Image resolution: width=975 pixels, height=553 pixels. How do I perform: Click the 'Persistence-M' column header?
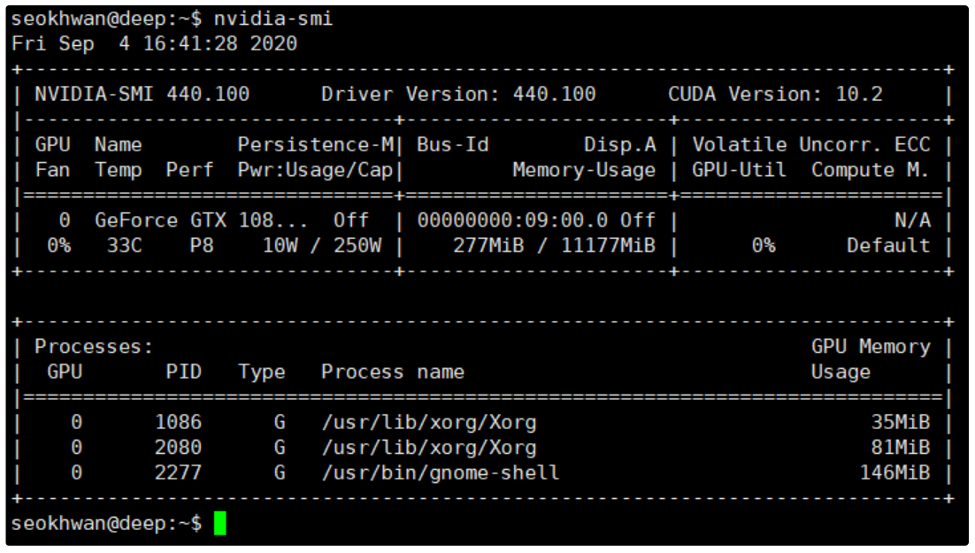[316, 145]
